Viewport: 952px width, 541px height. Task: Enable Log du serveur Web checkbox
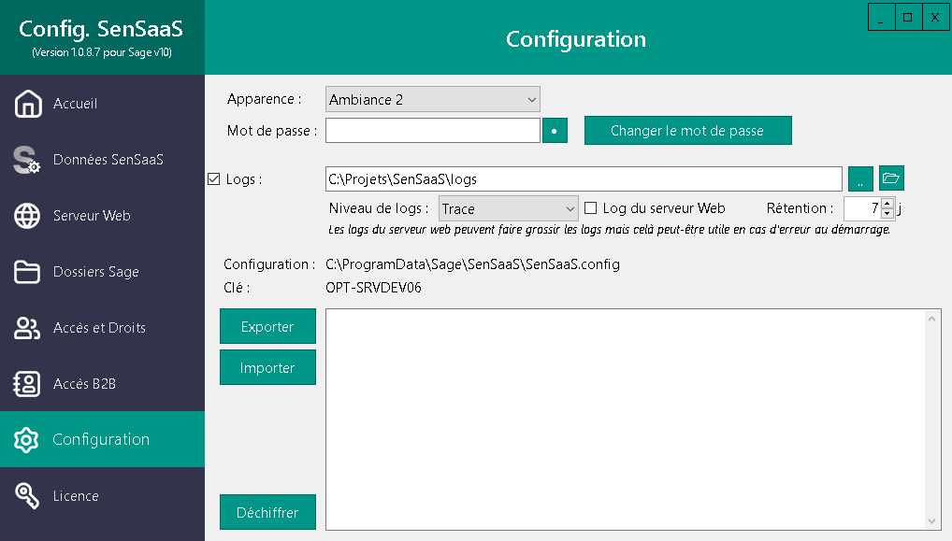pyautogui.click(x=590, y=208)
